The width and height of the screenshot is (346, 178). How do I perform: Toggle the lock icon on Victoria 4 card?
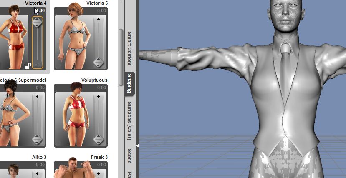(28, 66)
